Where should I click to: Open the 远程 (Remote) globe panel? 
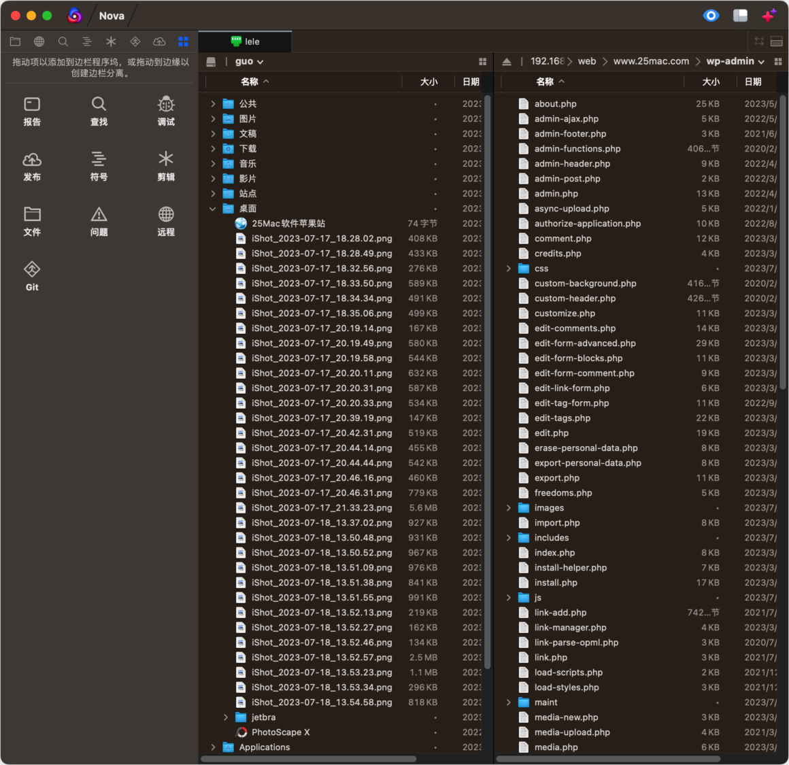(x=165, y=221)
